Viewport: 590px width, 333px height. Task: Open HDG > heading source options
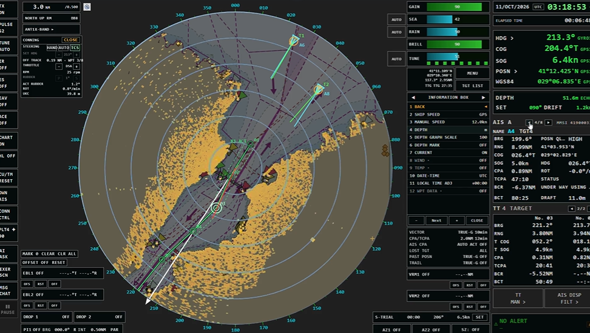pos(504,38)
